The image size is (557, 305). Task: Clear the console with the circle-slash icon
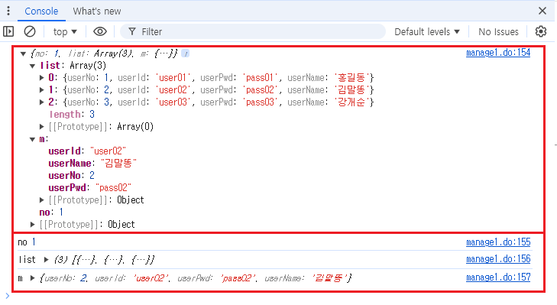tap(30, 31)
